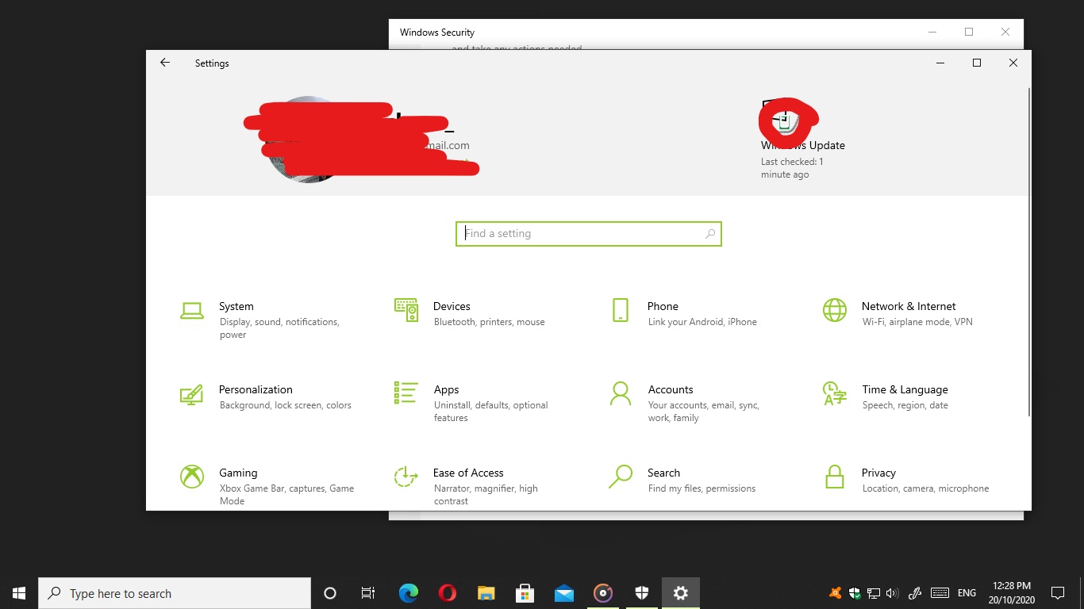Click the Network & Internet title
Screen dimensions: 1084x609
tap(909, 306)
